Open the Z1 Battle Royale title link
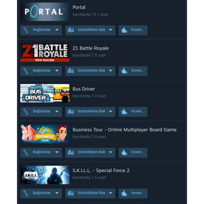The image size is (204, 204). [x=90, y=48]
